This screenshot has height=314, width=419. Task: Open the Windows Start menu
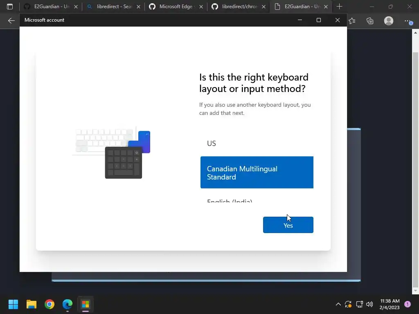point(13,304)
